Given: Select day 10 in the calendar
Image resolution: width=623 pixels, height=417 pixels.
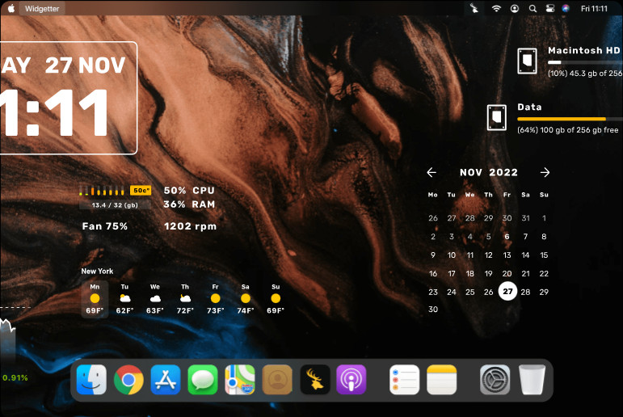Looking at the screenshot, I should tap(452, 255).
